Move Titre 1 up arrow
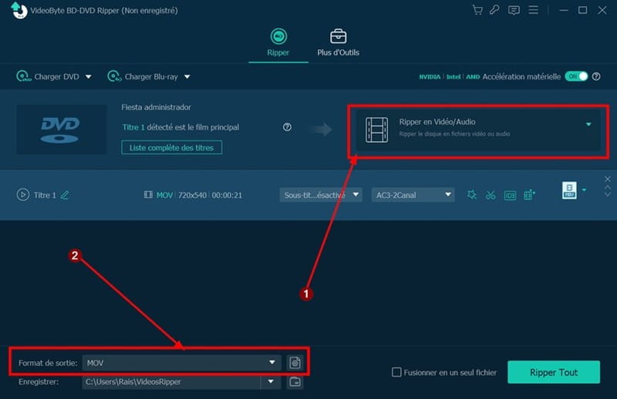 click(x=608, y=187)
